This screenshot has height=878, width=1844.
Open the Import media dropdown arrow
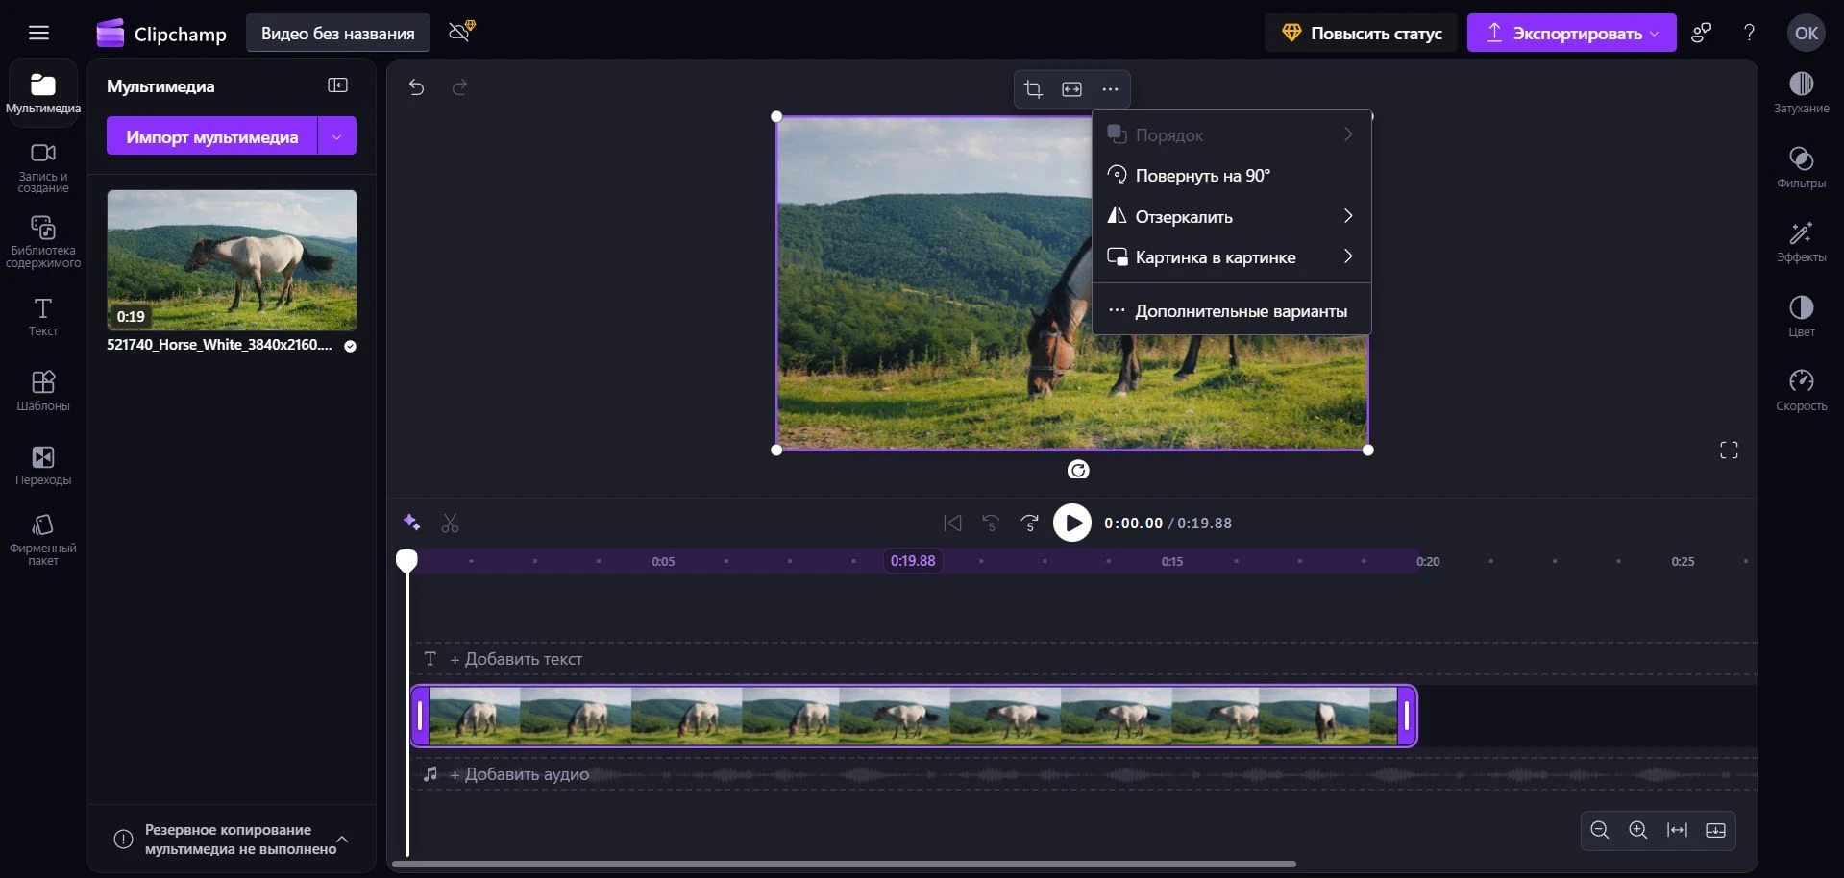tap(337, 136)
